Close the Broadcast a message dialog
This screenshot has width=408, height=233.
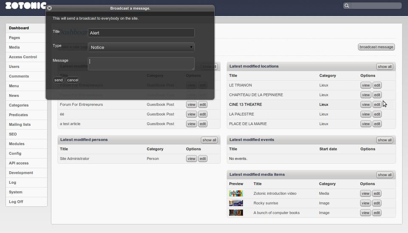(x=49, y=8)
